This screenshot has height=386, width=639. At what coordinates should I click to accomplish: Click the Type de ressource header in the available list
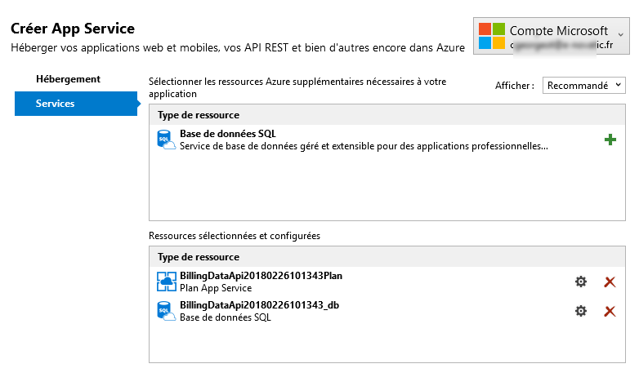coord(199,115)
